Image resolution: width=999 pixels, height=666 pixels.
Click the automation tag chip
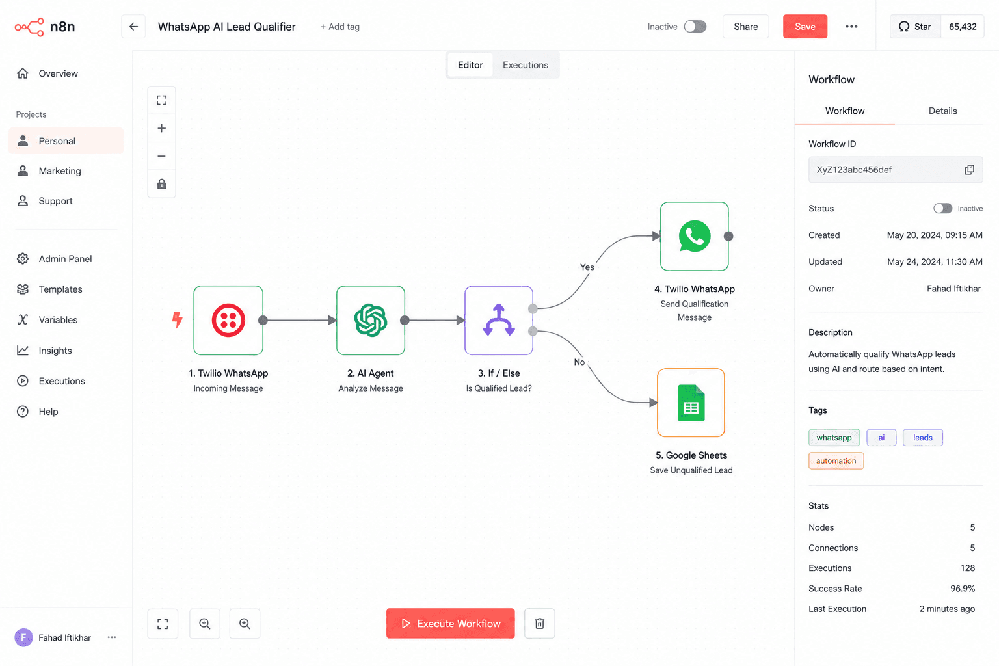[836, 461]
